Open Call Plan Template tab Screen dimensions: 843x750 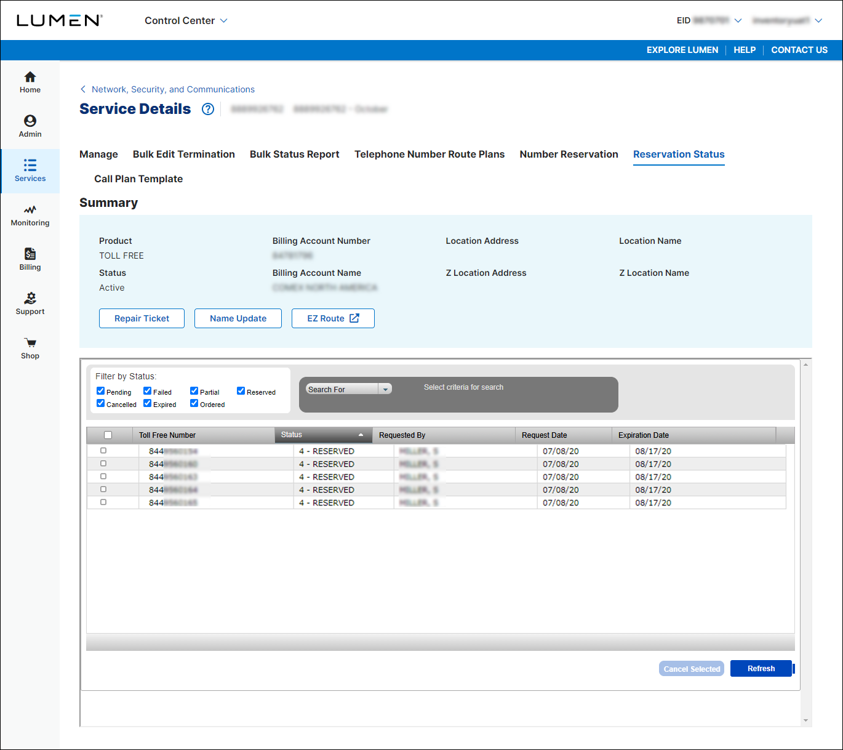(138, 179)
